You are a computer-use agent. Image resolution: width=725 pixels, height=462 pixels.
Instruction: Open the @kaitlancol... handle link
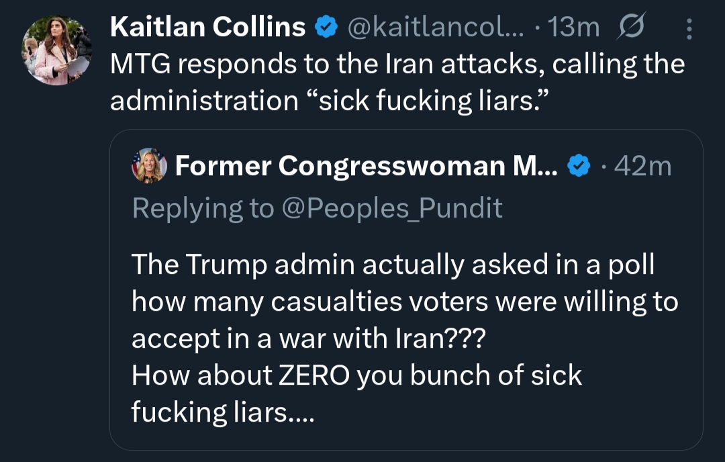[x=436, y=28]
